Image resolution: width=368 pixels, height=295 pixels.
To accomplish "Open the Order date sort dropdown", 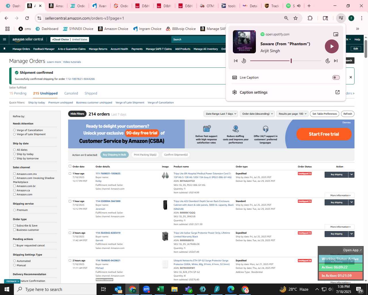I will pyautogui.click(x=257, y=114).
